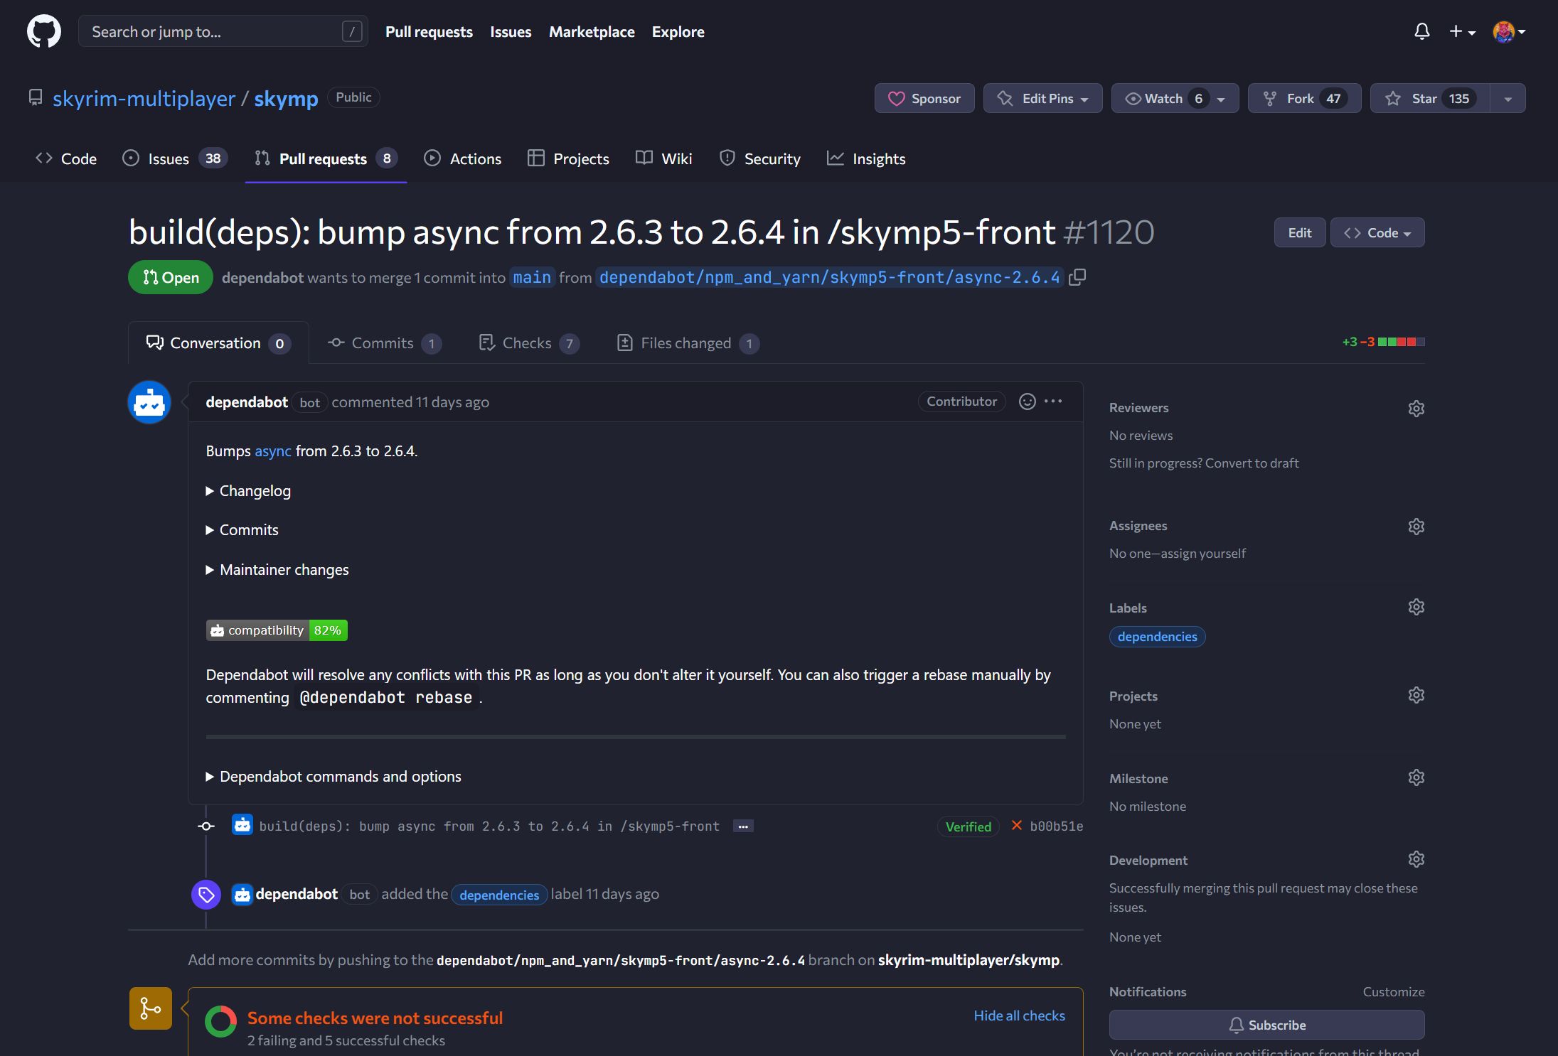Click the compatibility 82% score badge
The width and height of the screenshot is (1558, 1056).
[276, 628]
